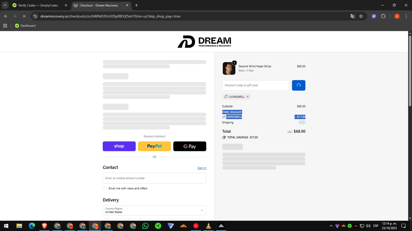Click the Total $68.00 amount
The height and width of the screenshot is (231, 412).
[x=299, y=131]
